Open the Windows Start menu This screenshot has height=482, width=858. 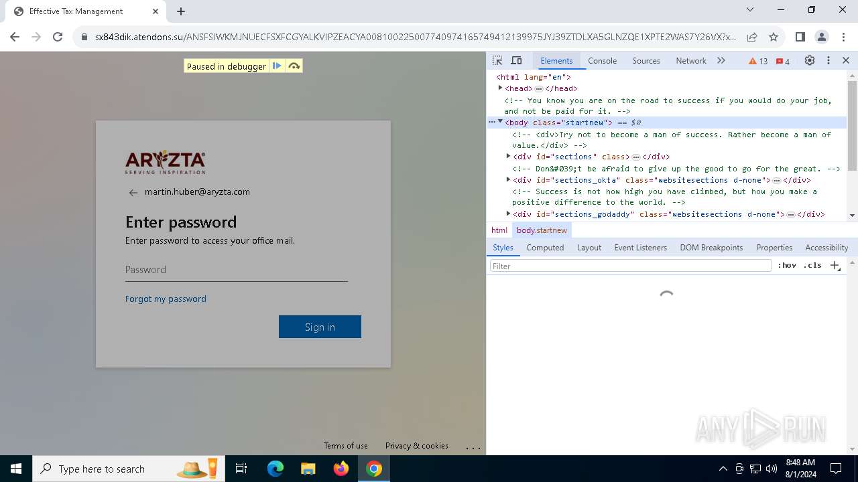[16, 469]
